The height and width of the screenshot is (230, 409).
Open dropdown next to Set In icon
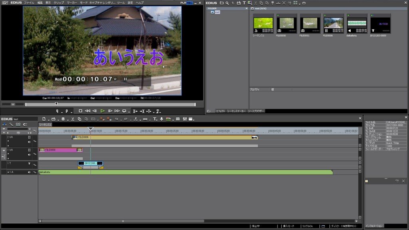tap(62, 112)
